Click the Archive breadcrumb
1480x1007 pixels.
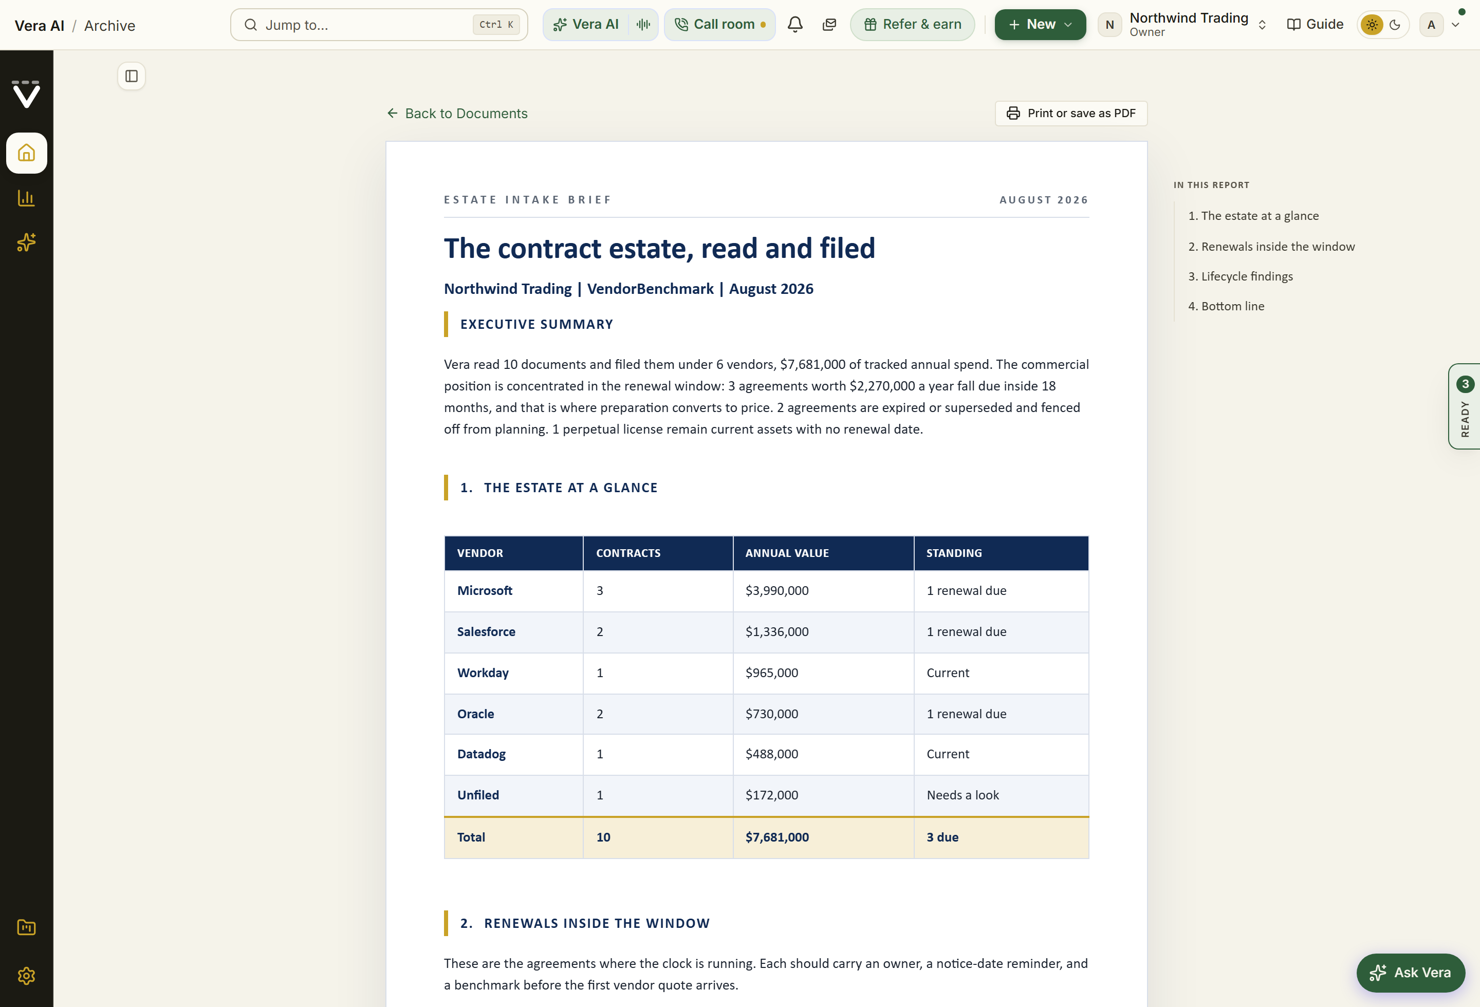coord(109,26)
